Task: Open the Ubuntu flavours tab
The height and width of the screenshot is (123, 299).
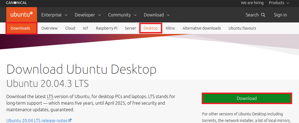Action: pyautogui.click(x=242, y=28)
